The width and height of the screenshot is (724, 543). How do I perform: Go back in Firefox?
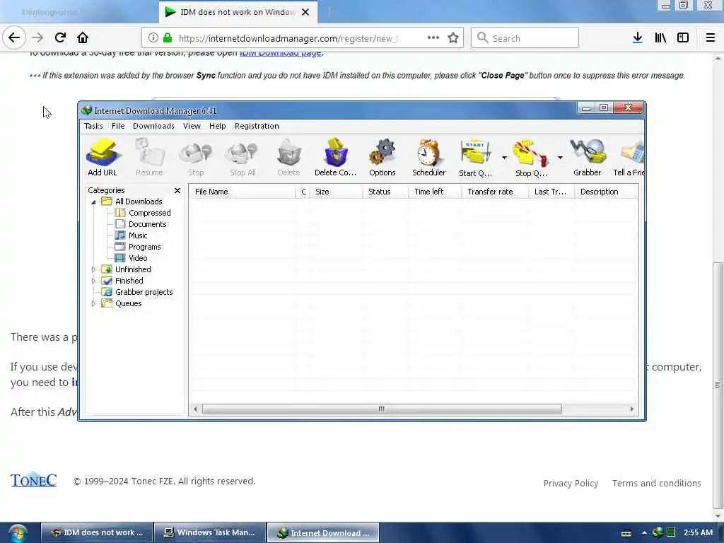click(14, 38)
